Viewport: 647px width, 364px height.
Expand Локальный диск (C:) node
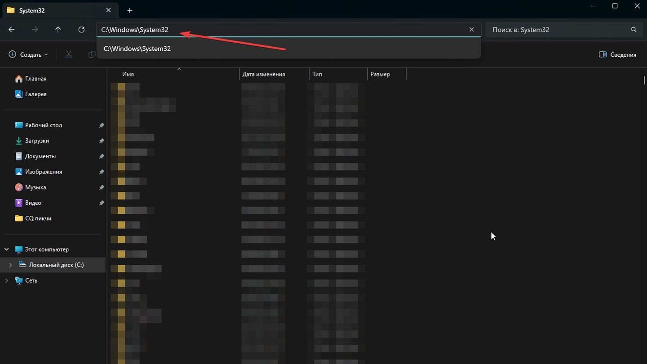click(10, 265)
